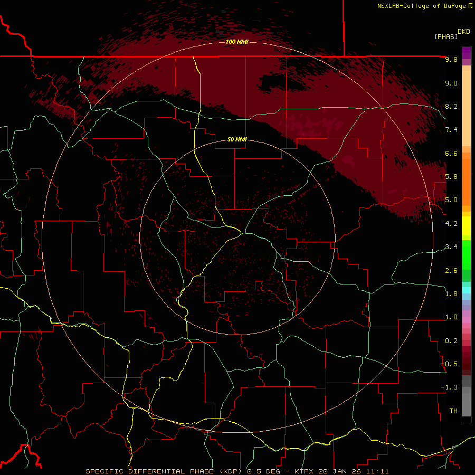Click the pink swatch in the legend

pyautogui.click(x=466, y=319)
